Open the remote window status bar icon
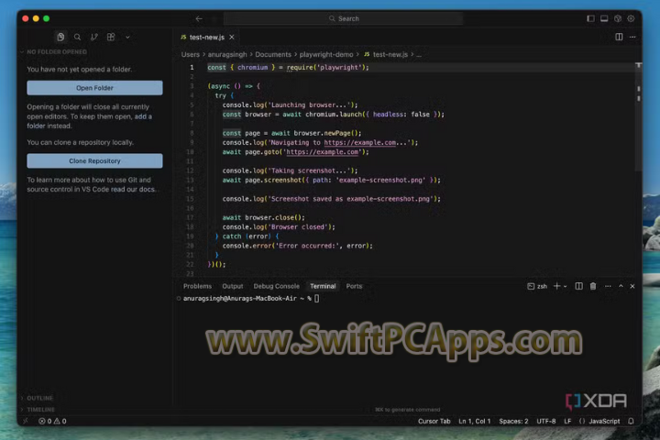The image size is (660, 440). 26,421
